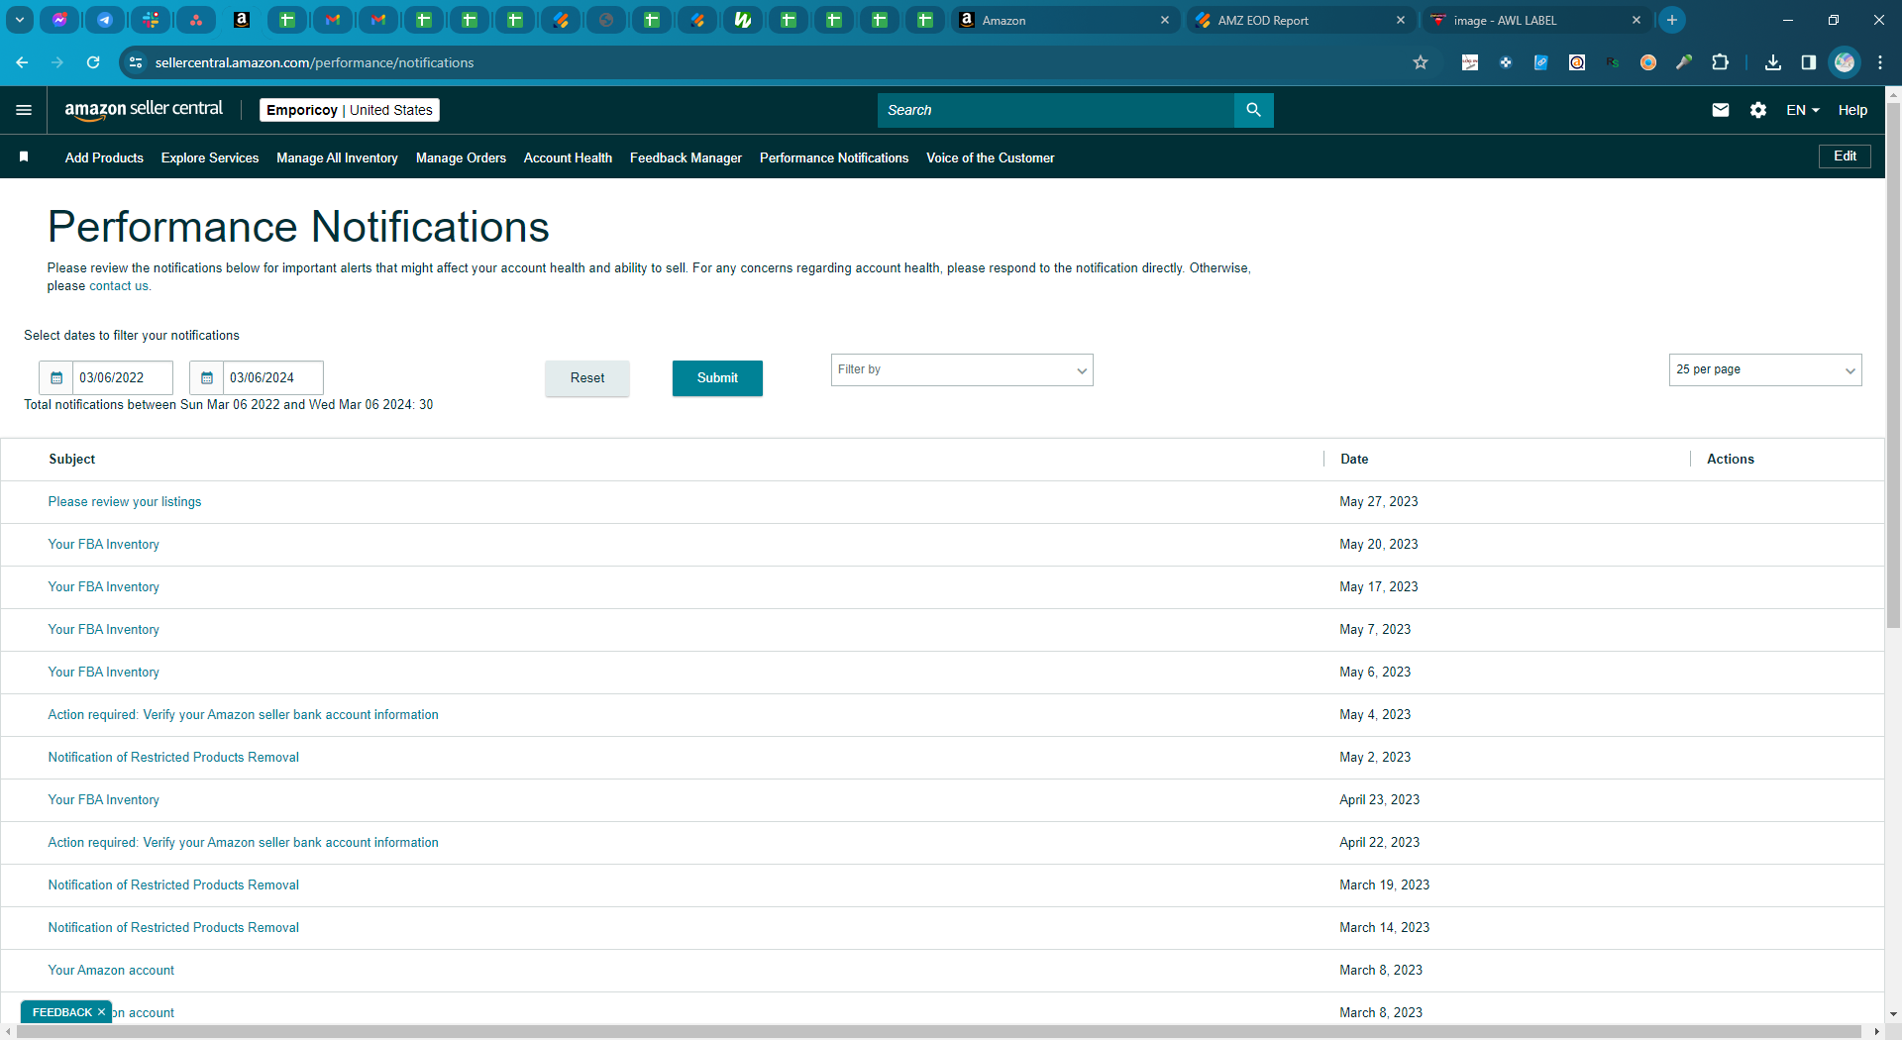The image size is (1902, 1040).
Task: Open the Chrome extensions puzzle icon
Action: (x=1720, y=62)
